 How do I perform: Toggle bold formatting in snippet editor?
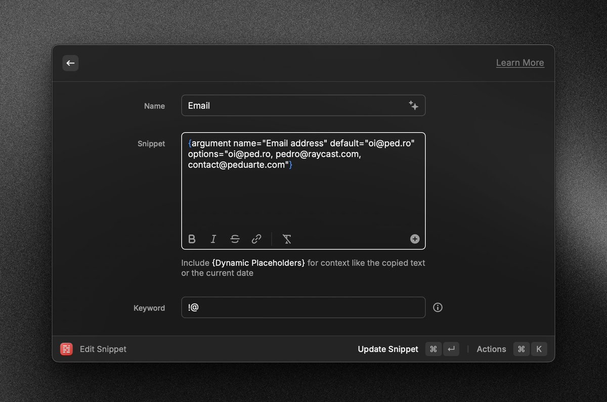192,239
